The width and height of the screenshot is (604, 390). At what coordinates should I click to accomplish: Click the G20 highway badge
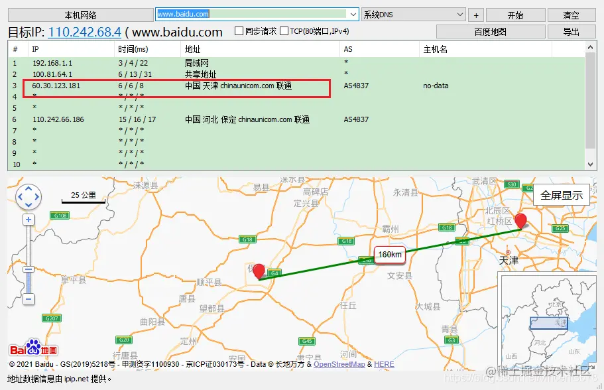(x=124, y=340)
